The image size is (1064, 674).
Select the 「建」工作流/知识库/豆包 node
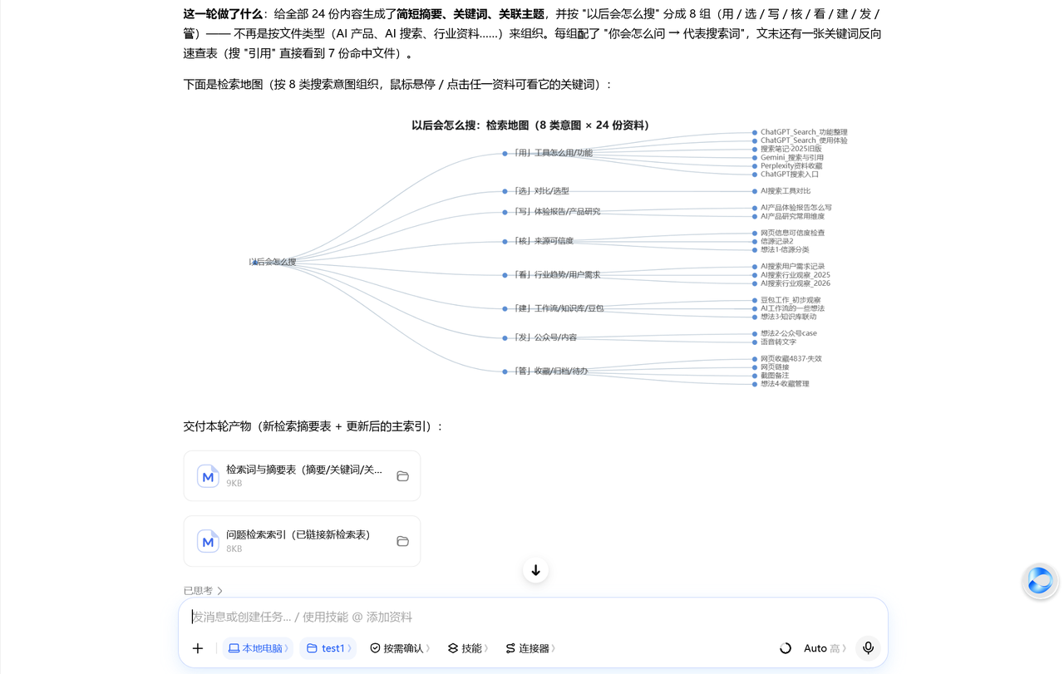point(554,308)
